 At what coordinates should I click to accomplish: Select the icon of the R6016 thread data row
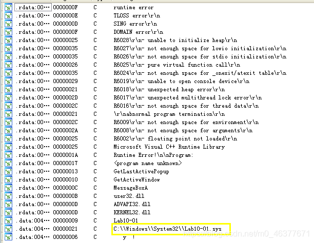click(x=8, y=106)
